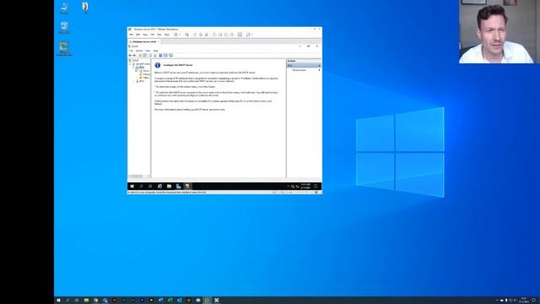
Task: Launch Internet Explorer from guest taskbar
Action: (159, 186)
